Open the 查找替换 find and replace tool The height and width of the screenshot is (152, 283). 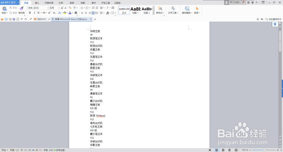(x=187, y=10)
